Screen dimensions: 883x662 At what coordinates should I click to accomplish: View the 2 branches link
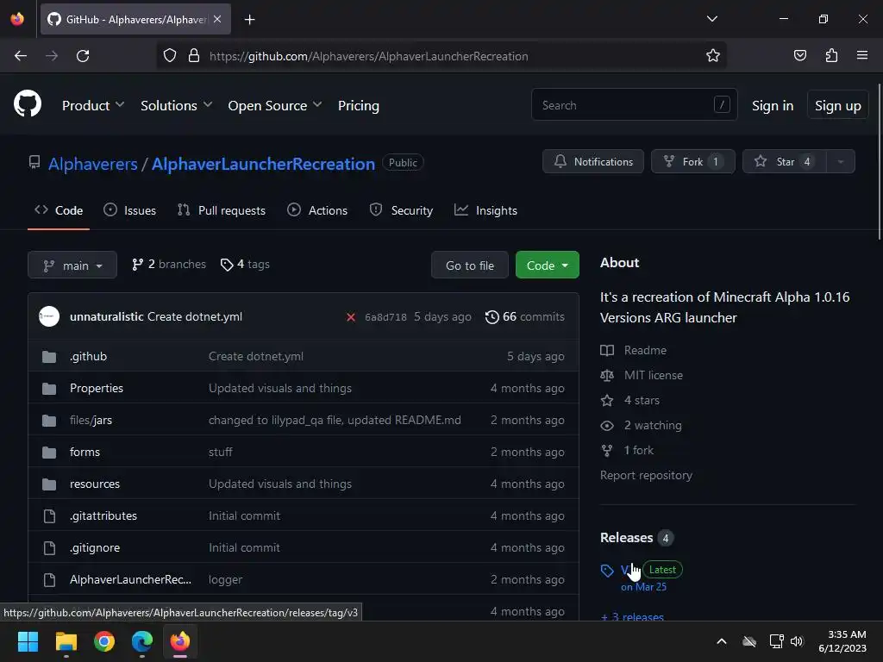click(169, 264)
